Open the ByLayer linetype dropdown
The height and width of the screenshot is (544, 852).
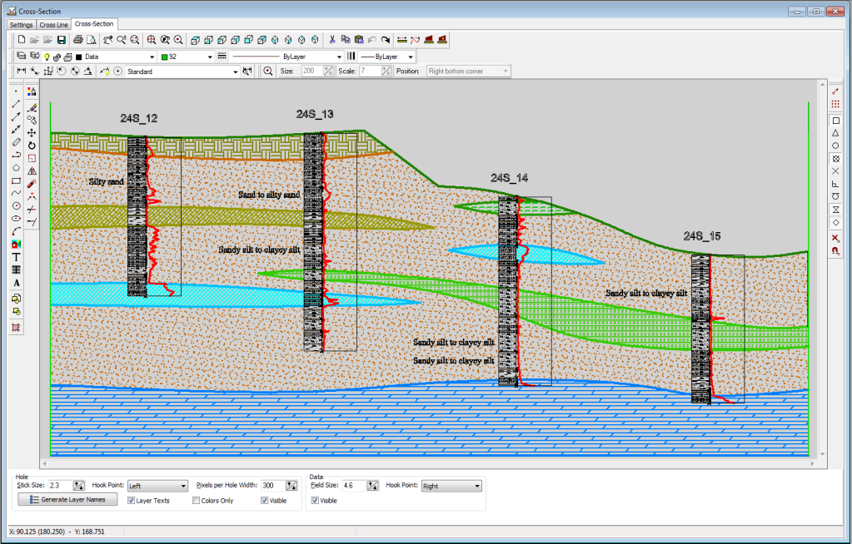[x=339, y=57]
